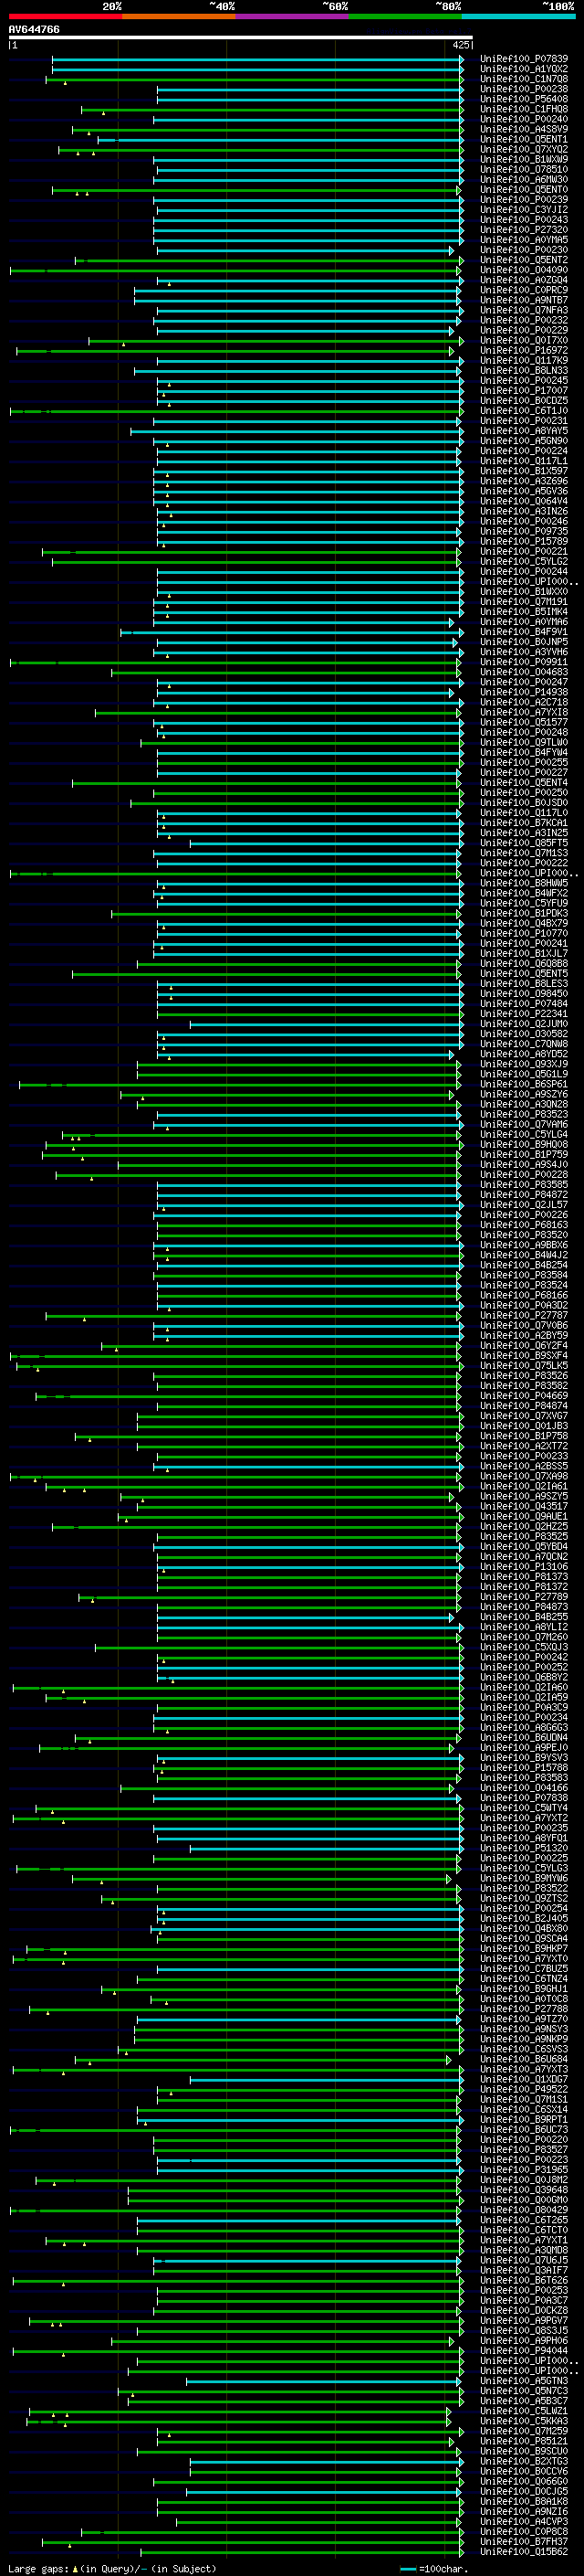Select the UniRef100_B2XTG3 label
Viewport: 584px width, 2576px height.
[x=524, y=2461]
